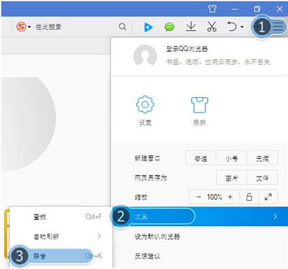Minimize the browser window
Viewport: 288px width, 269px height.
pyautogui.click(x=234, y=10)
